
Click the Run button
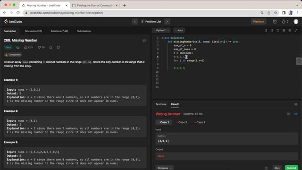coord(277,168)
